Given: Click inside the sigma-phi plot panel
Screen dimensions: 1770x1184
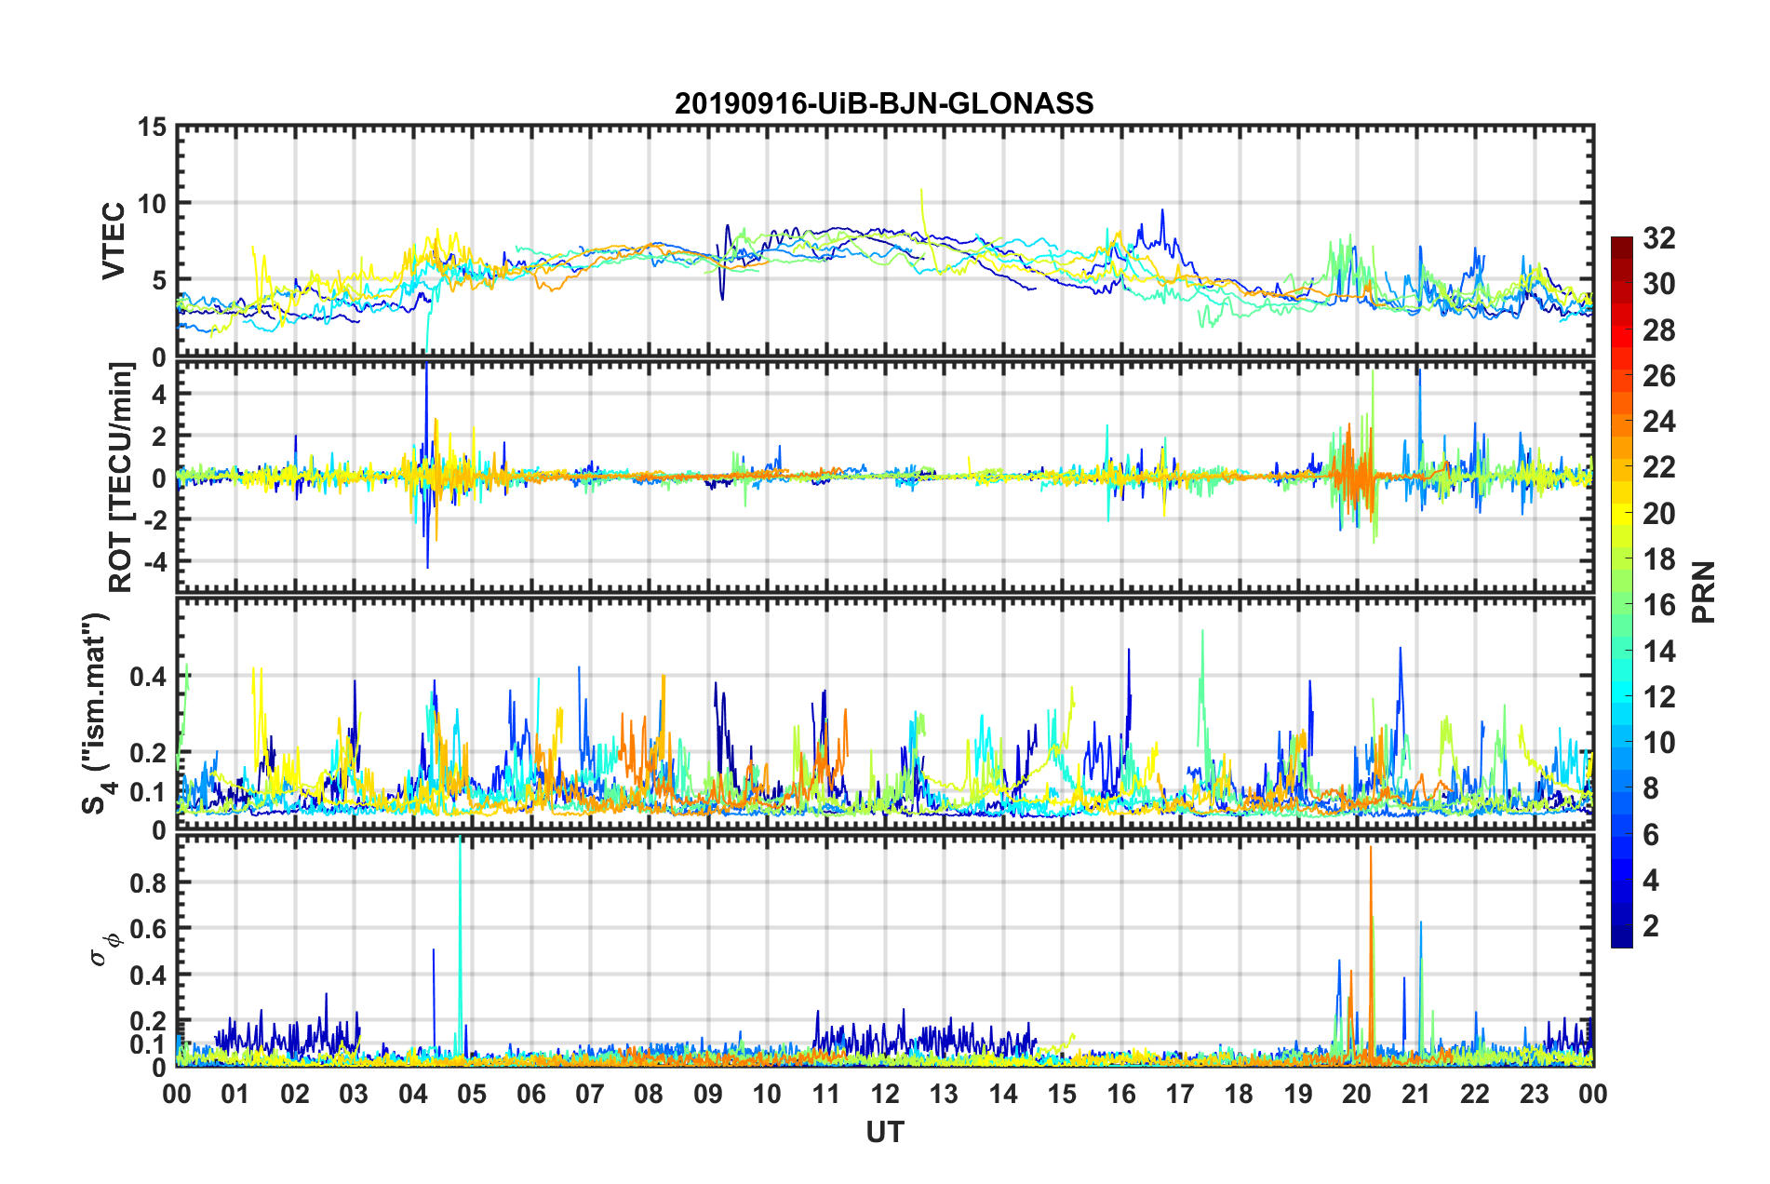Looking at the screenshot, I should 885,951.
